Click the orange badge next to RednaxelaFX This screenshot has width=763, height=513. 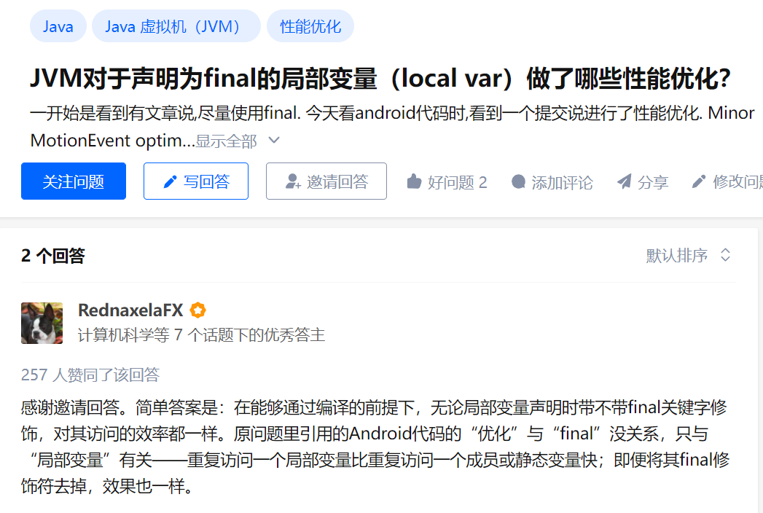[x=197, y=310]
